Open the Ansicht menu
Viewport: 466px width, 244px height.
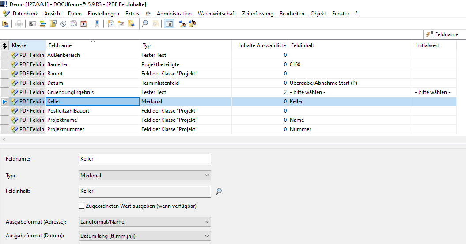53,14
